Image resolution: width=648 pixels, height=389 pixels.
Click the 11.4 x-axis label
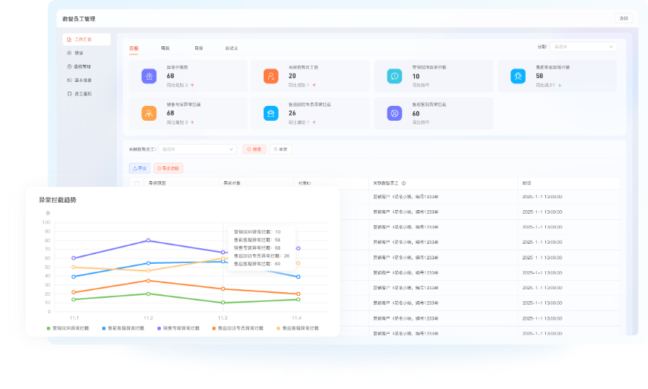click(x=296, y=318)
